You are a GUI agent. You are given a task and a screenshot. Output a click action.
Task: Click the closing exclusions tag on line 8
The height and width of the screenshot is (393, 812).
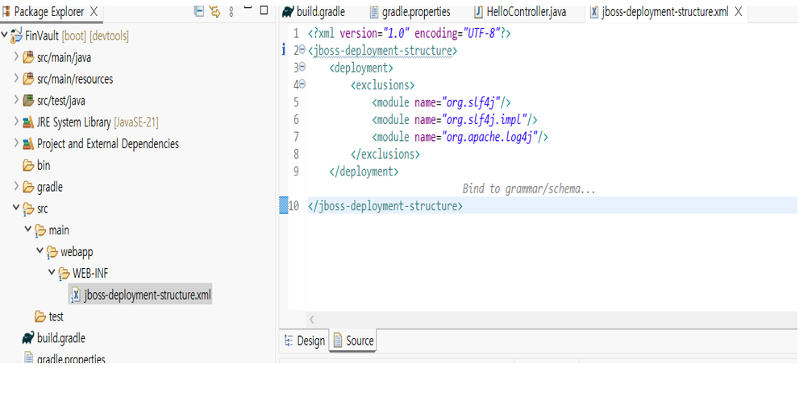tap(385, 154)
